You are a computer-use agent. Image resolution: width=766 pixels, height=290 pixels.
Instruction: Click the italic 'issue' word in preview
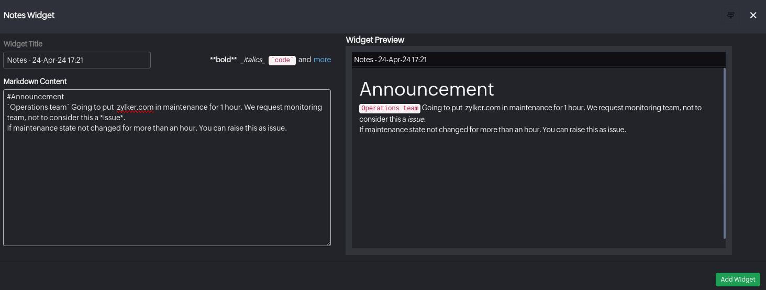416,119
